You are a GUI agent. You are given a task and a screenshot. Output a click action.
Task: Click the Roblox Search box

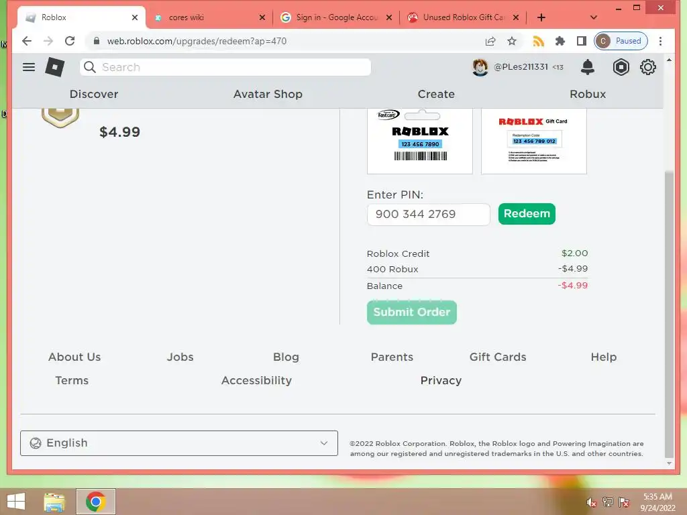(225, 67)
